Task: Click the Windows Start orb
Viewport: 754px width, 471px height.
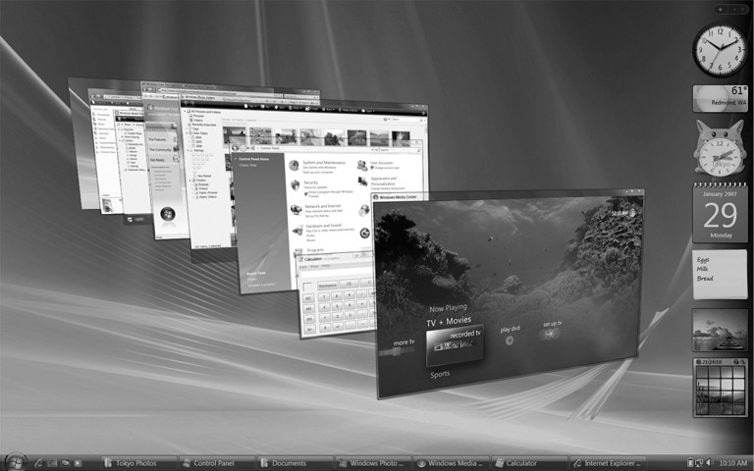Action: 15,461
